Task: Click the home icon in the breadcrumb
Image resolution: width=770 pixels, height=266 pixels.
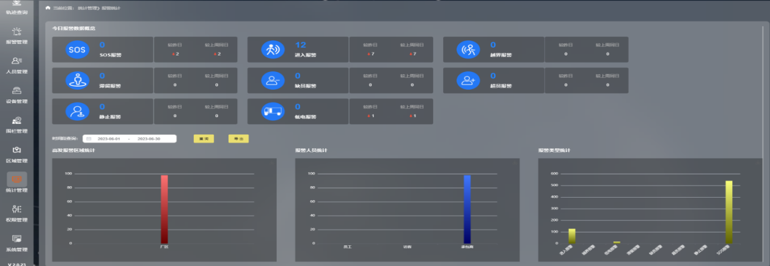Action: (48, 9)
